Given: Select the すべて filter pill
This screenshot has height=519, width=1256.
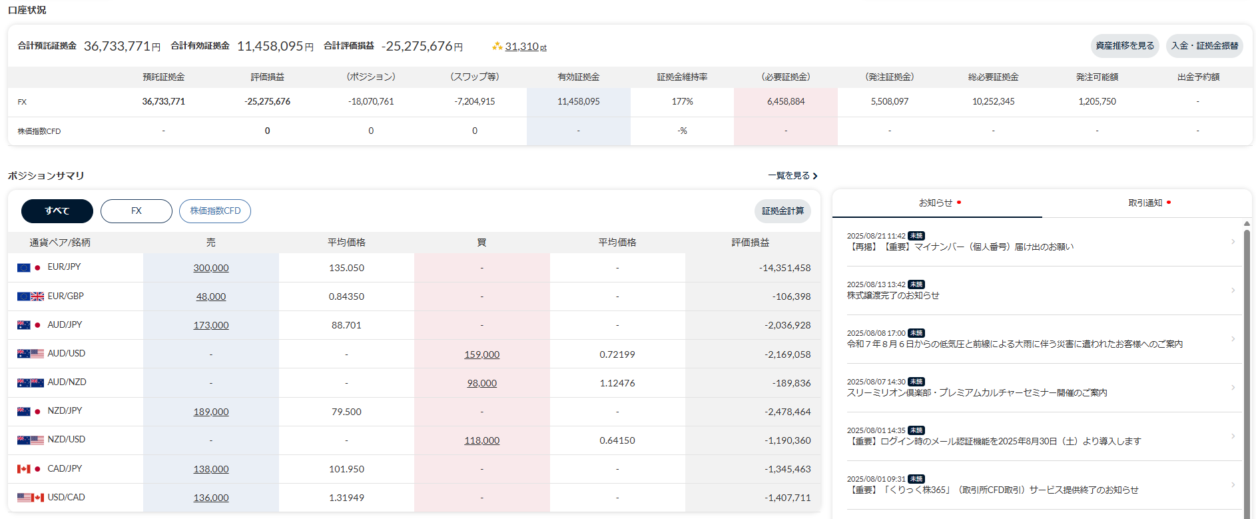Looking at the screenshot, I should tap(57, 211).
